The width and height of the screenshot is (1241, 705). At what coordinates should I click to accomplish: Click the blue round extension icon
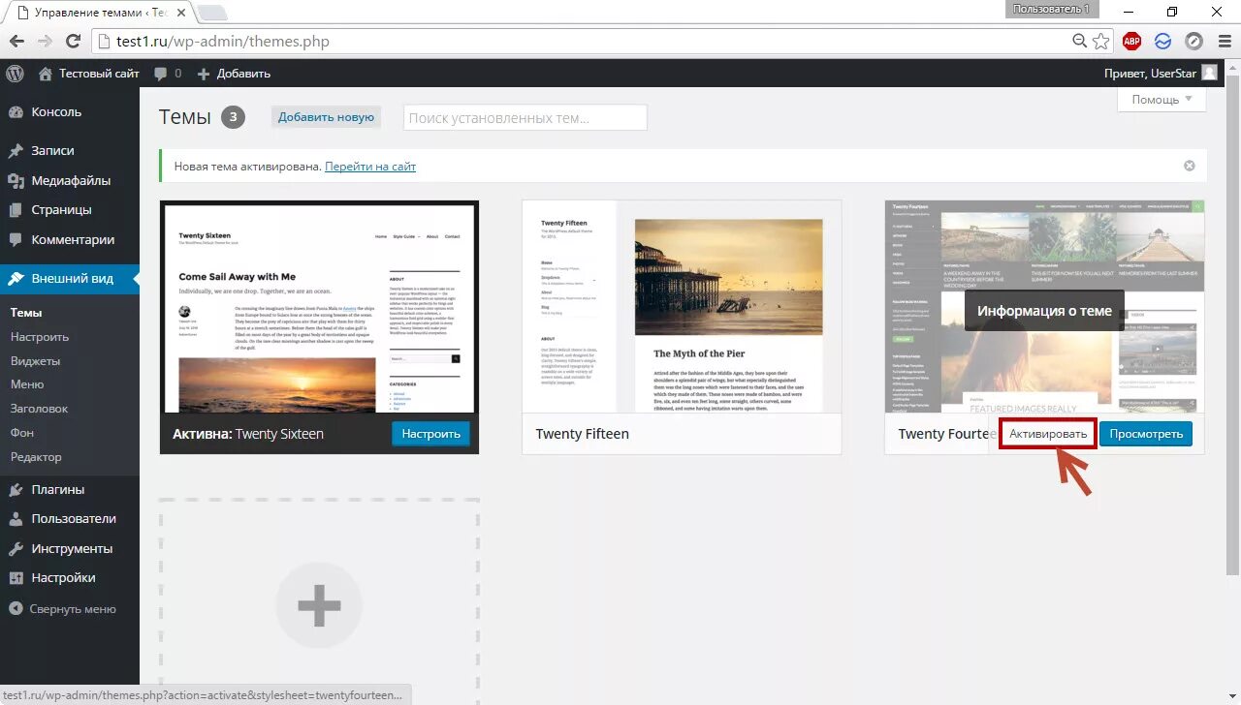1162,41
